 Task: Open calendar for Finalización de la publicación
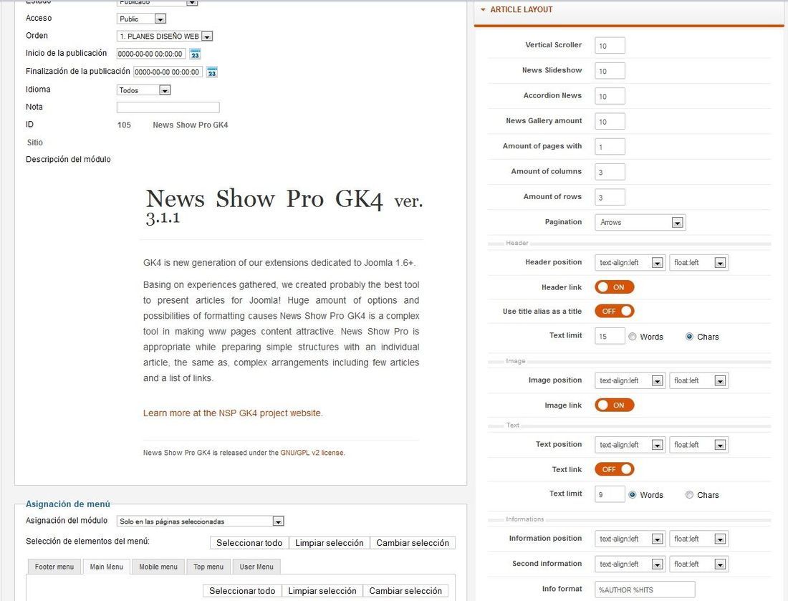tap(212, 72)
